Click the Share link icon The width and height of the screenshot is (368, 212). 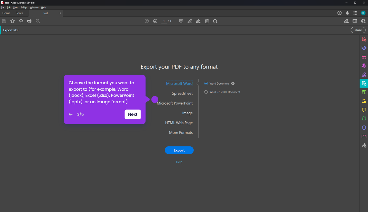pyautogui.click(x=346, y=21)
